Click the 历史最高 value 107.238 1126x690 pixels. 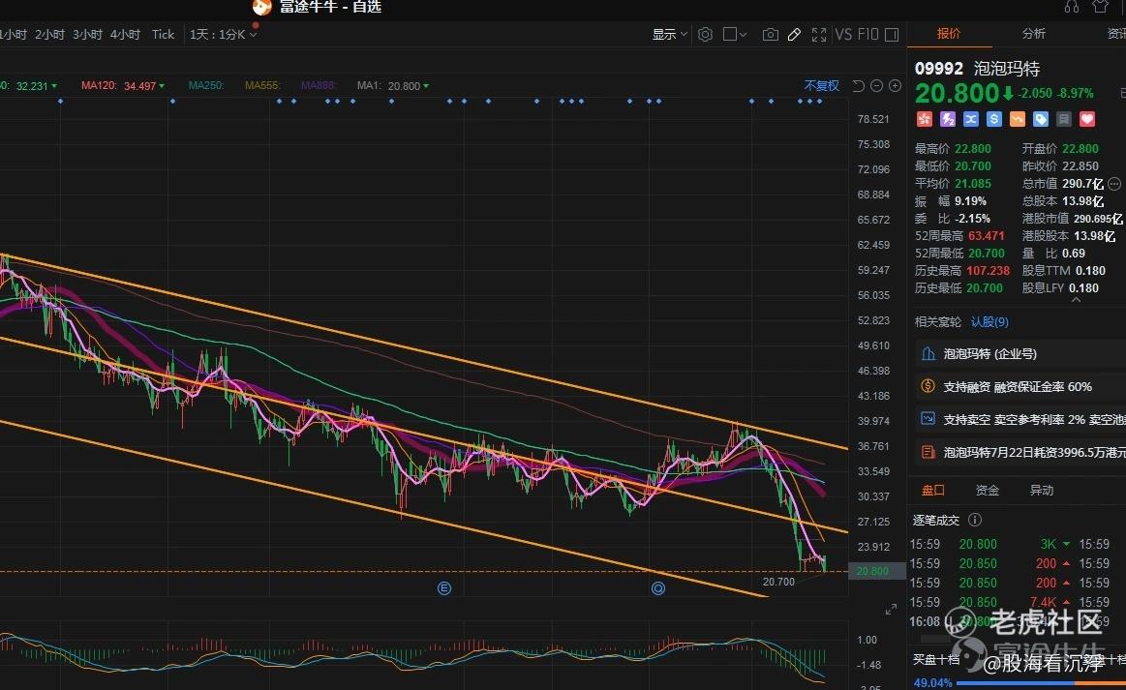[989, 271]
